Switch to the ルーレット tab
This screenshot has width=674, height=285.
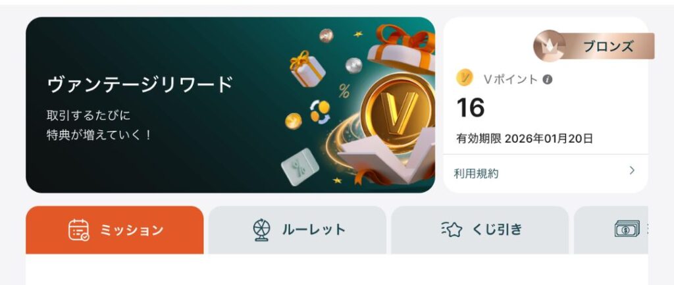[298, 230]
